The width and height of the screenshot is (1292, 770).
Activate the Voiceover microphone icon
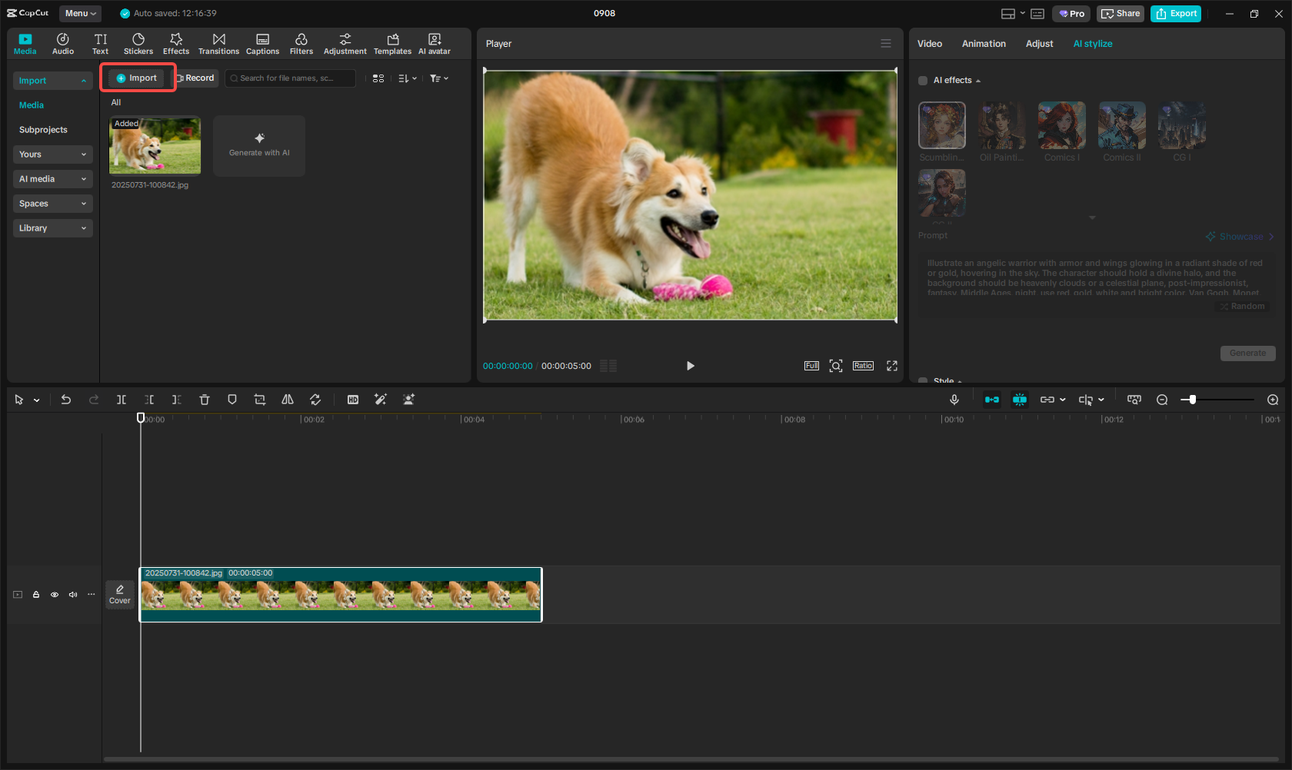(x=954, y=400)
